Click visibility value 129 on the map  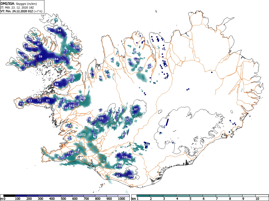pos(101,118)
